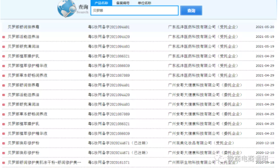Click the date 2020-09-18

pyautogui.click(x=265, y=162)
